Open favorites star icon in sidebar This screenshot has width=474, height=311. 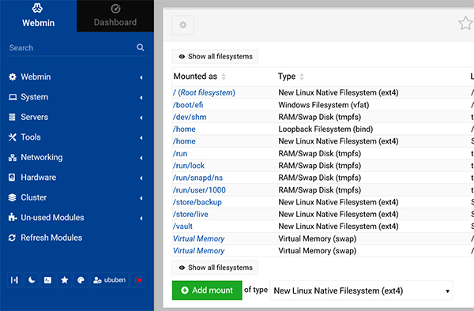click(x=65, y=280)
